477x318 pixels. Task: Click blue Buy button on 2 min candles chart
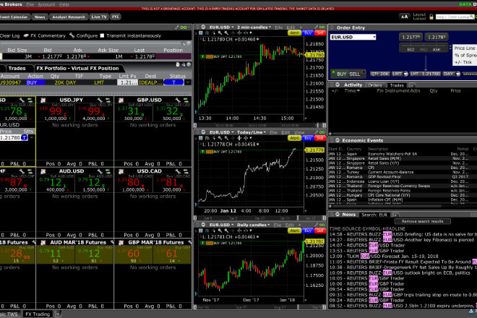[x=308, y=33]
